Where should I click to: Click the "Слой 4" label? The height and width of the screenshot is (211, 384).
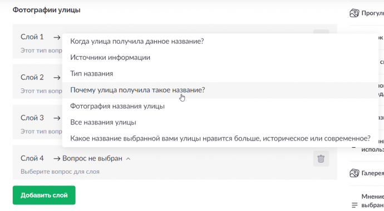click(32, 158)
